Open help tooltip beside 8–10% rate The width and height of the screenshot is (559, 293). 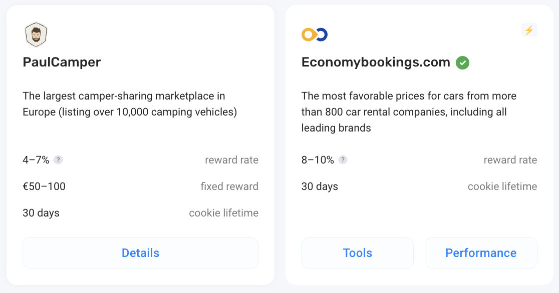(x=343, y=160)
